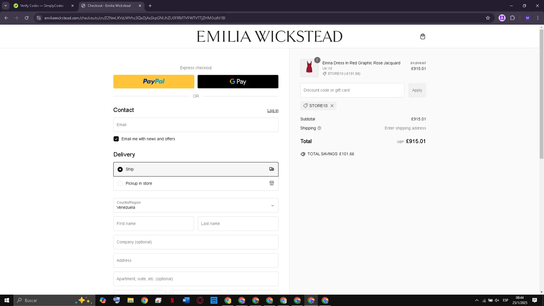
Task: Click the Buscar taskbar search box
Action: pyautogui.click(x=54, y=300)
